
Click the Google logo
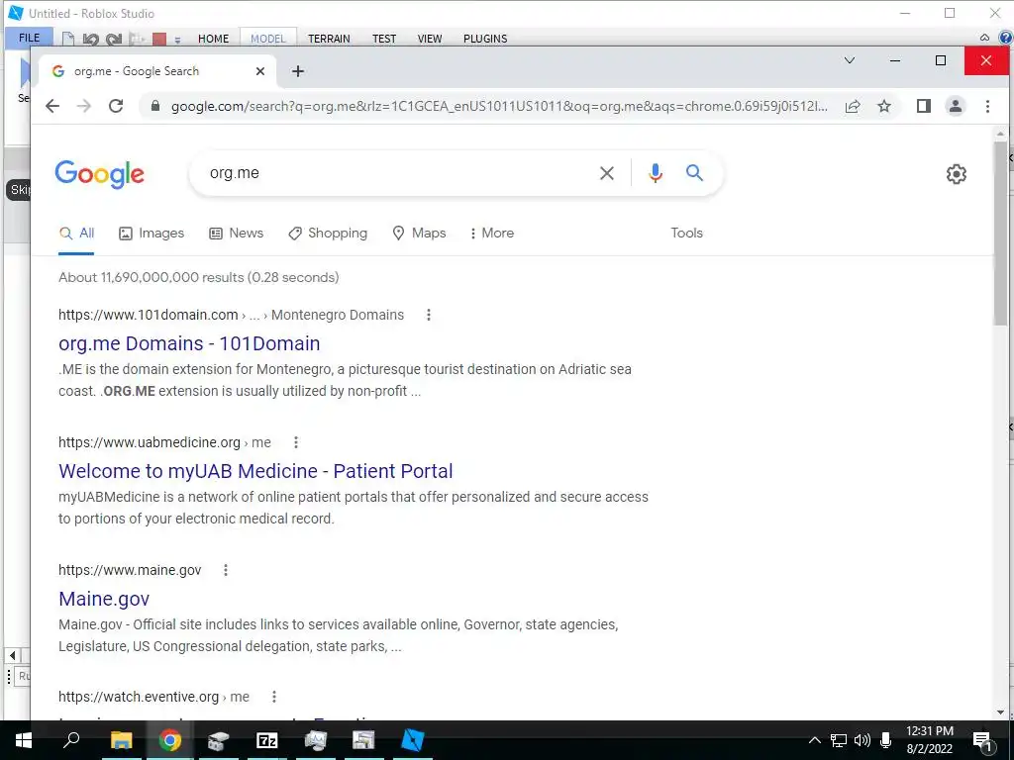click(100, 174)
